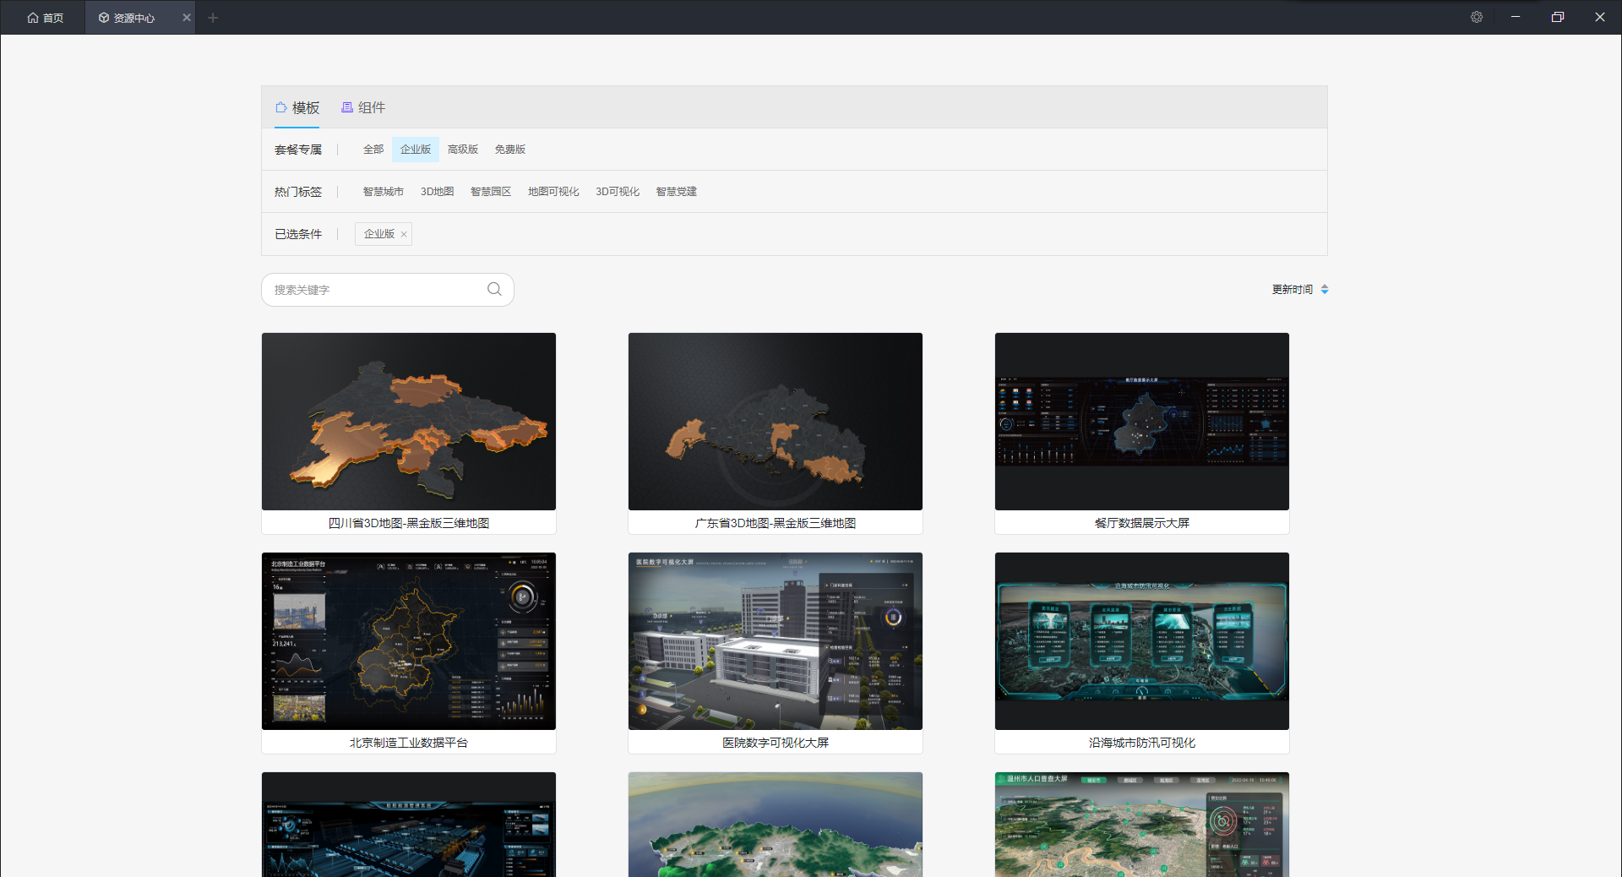Image resolution: width=1622 pixels, height=877 pixels.
Task: Click the 沿海城市防汛可视化 title text
Action: 1142,743
